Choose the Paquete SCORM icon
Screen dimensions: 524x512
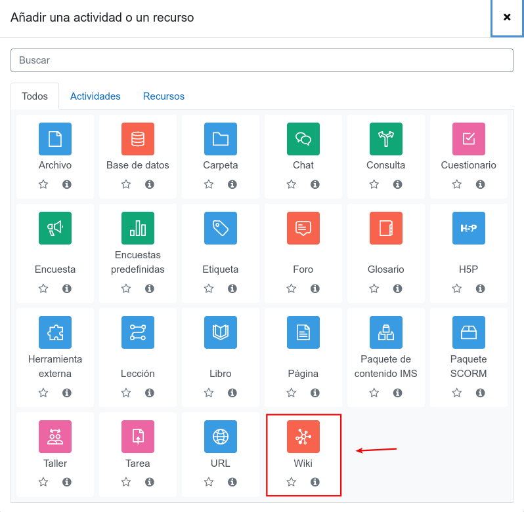click(468, 332)
